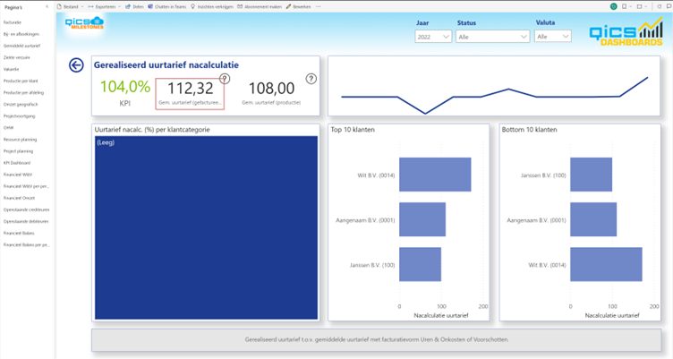Viewport: 673px width, 359px height.
Task: Open Chatten in Teams
Action: click(x=167, y=7)
